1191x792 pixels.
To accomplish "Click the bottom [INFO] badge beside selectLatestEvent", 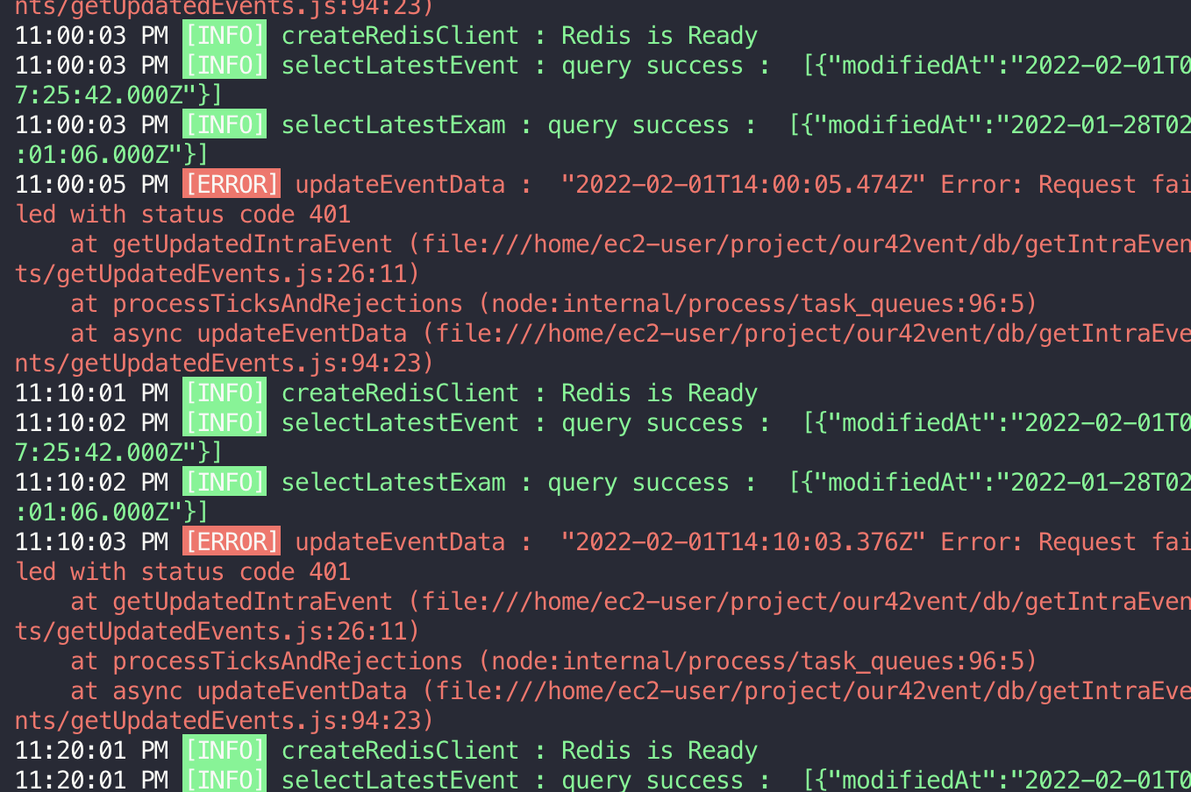I will click(224, 780).
